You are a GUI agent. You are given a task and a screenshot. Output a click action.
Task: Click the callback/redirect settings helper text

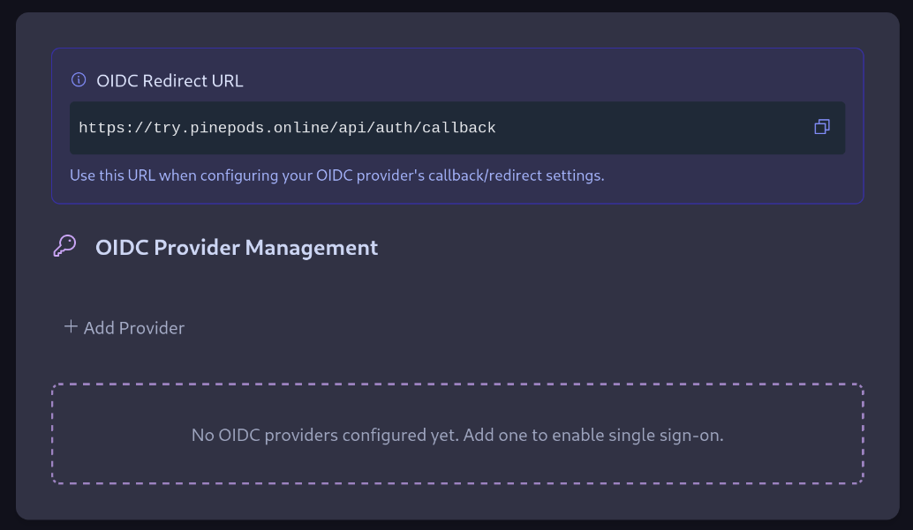pos(337,175)
